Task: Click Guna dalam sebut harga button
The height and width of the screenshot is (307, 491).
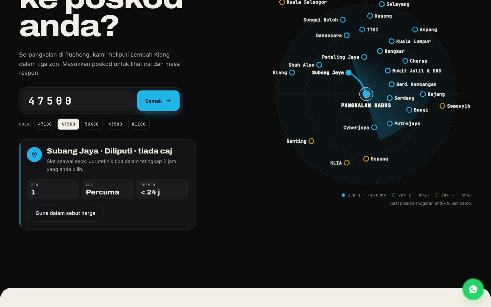Action: tap(65, 213)
